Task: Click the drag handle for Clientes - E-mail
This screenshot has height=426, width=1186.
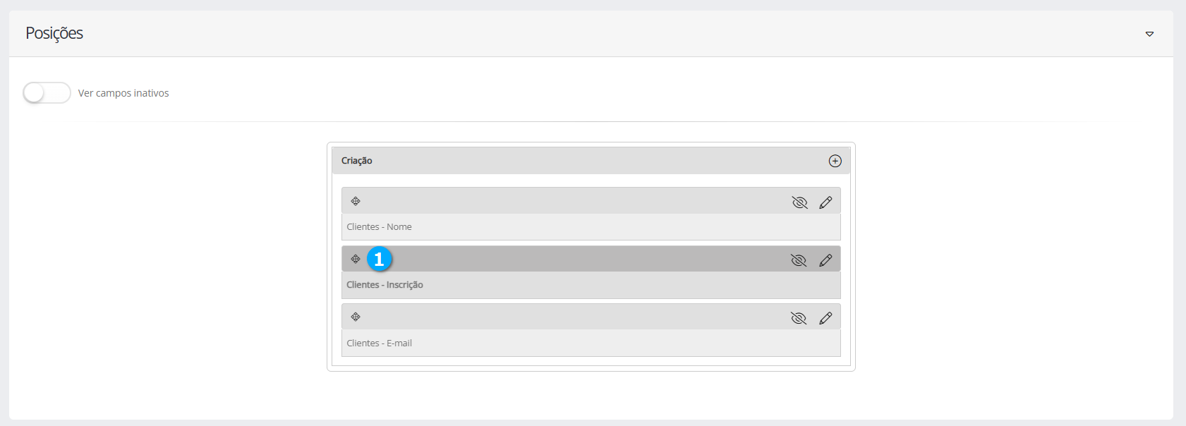Action: [x=356, y=317]
